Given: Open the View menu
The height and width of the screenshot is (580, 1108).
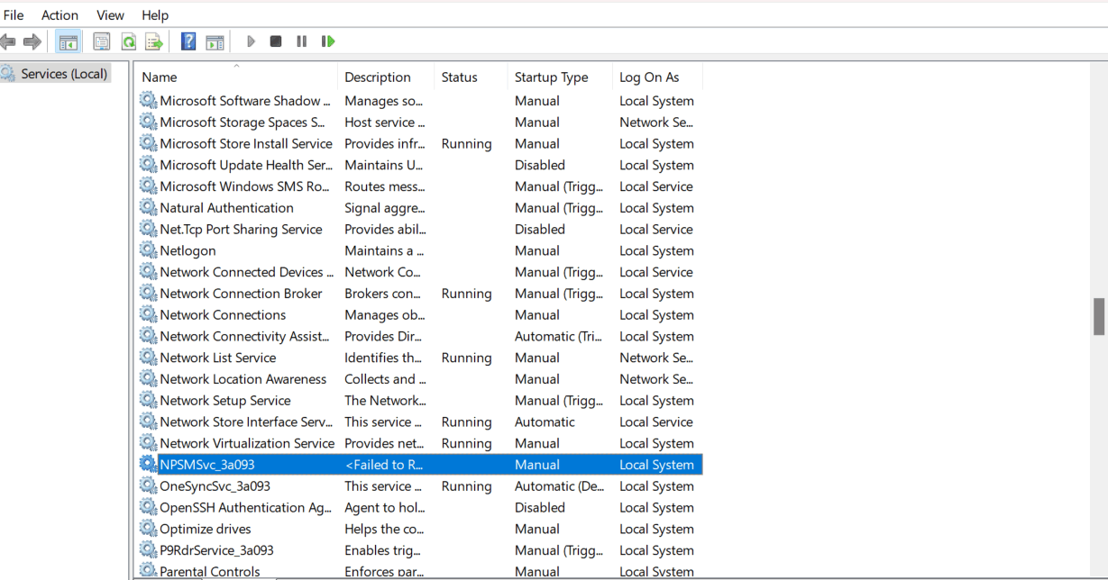Looking at the screenshot, I should point(110,14).
